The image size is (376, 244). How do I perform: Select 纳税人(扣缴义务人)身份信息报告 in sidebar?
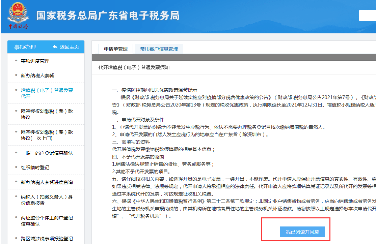click(x=47, y=200)
